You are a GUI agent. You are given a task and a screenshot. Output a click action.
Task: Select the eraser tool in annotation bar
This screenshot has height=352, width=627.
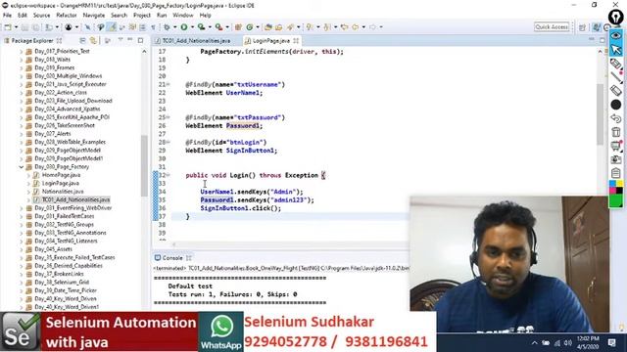616,91
